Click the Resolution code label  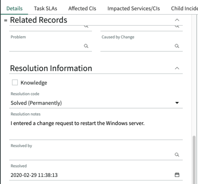(25, 94)
